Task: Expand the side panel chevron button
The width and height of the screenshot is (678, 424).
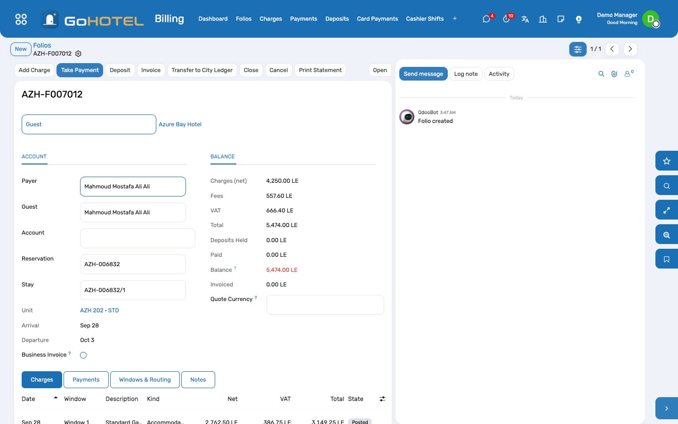Action: [667, 408]
